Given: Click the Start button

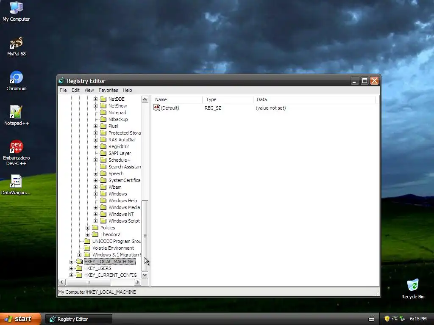Looking at the screenshot, I should point(20,319).
